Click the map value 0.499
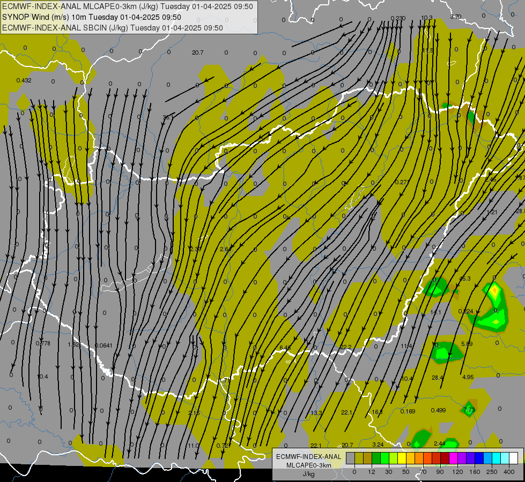Screen dimensions: 525x482 point(438,410)
